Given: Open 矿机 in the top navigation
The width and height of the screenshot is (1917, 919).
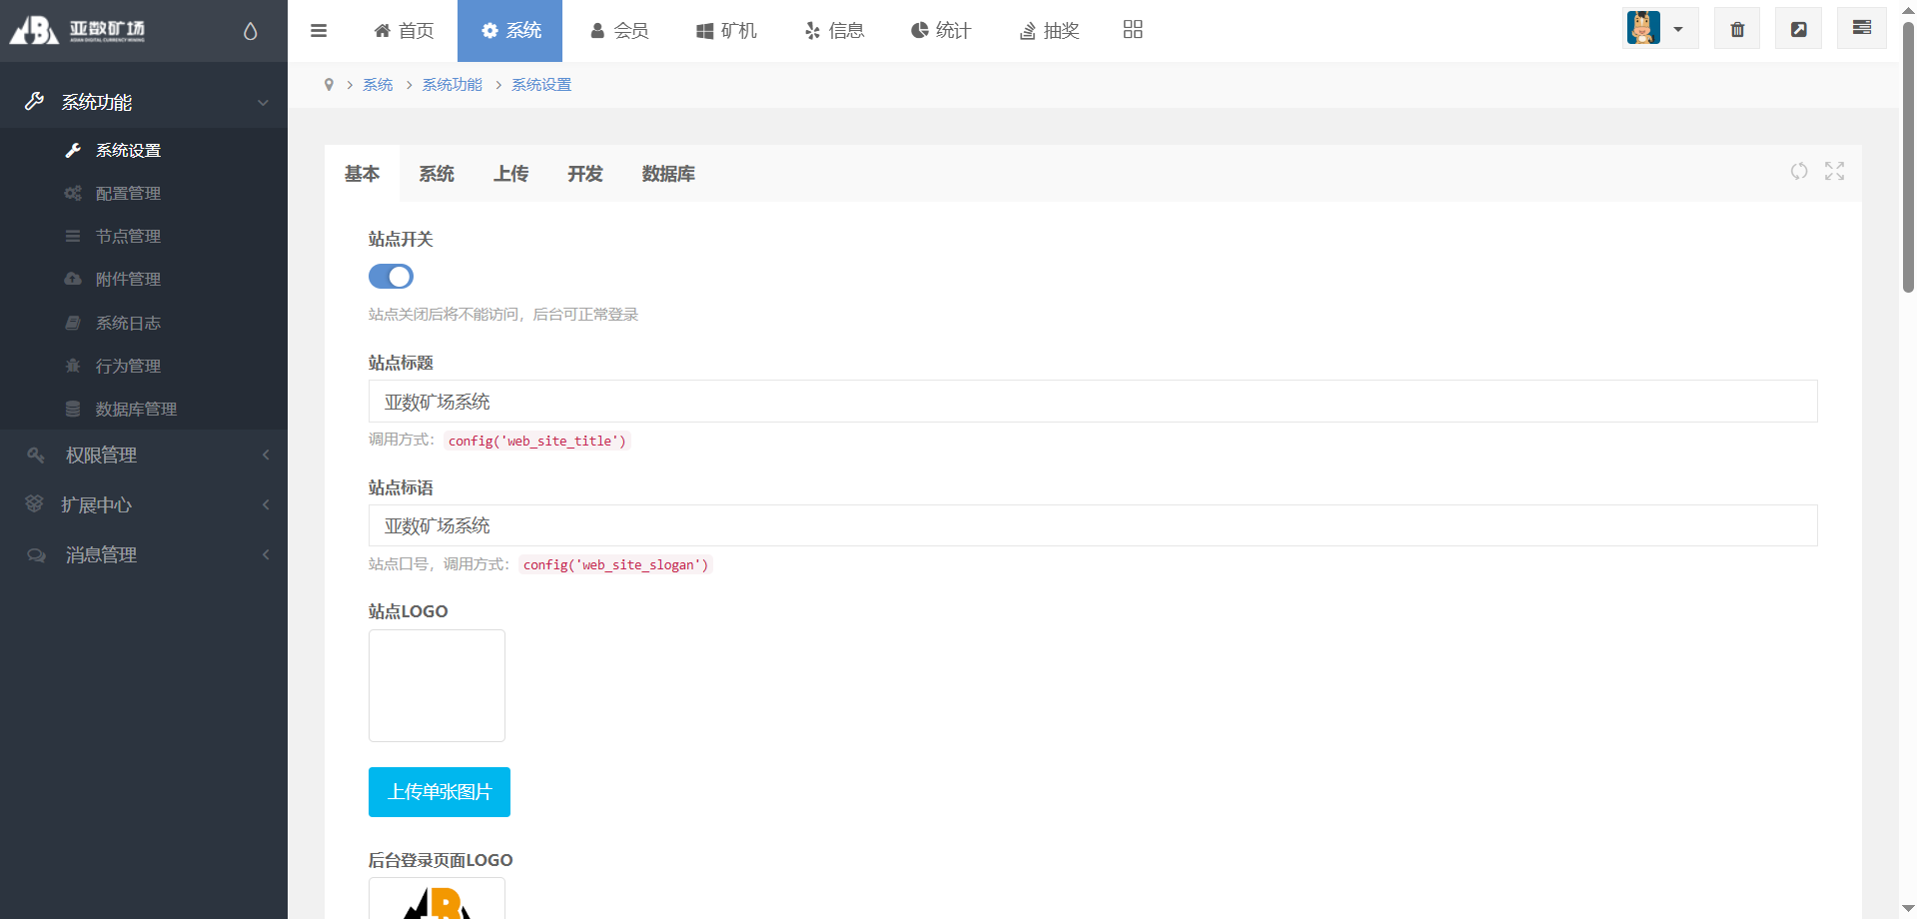Looking at the screenshot, I should click(726, 31).
